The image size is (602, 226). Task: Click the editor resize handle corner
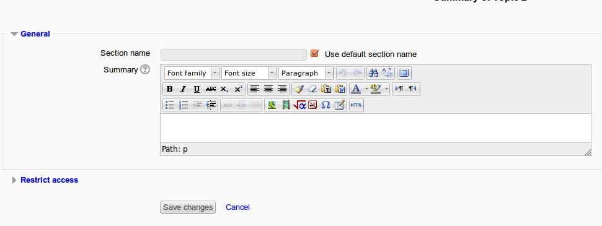(587, 152)
